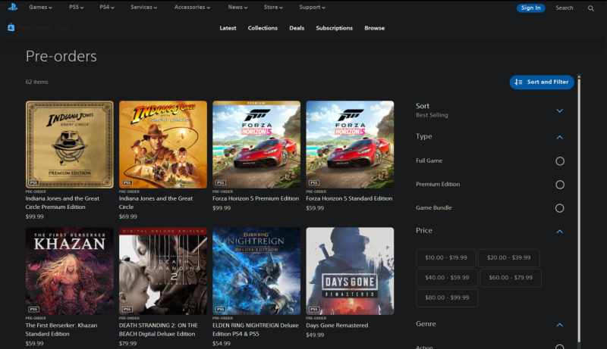Screen dimensions: 607x349
Task: Open the Games dropdown menu
Action: tap(40, 8)
